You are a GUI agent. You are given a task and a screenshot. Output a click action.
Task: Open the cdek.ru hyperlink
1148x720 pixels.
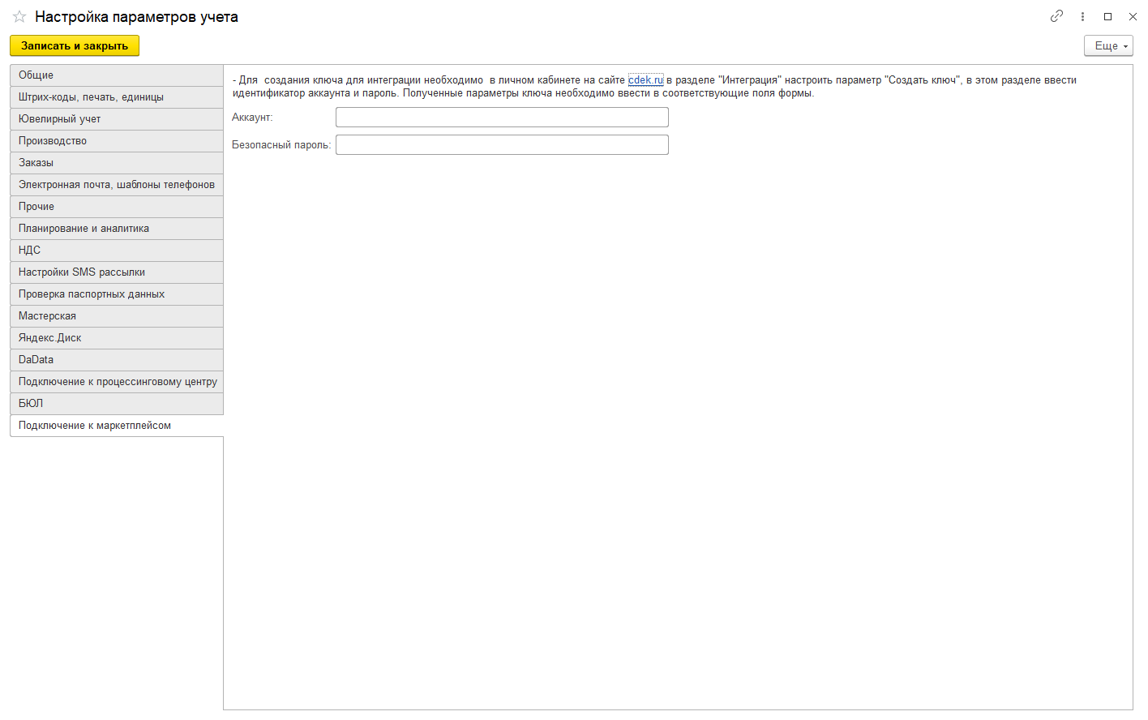pos(646,79)
